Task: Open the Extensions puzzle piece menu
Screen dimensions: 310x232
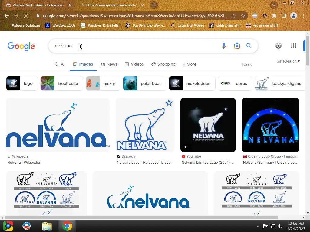Action: (274, 16)
